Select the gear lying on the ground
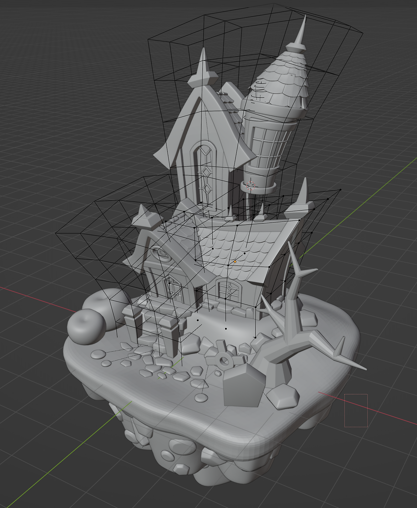This screenshot has width=417, height=508. point(224,360)
